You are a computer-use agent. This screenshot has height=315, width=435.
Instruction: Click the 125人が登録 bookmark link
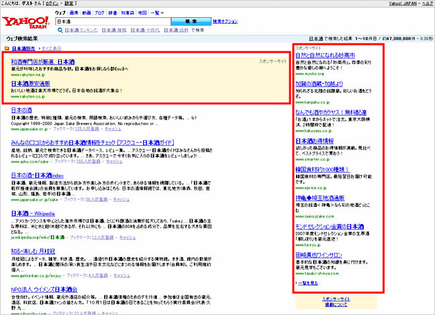(87, 129)
